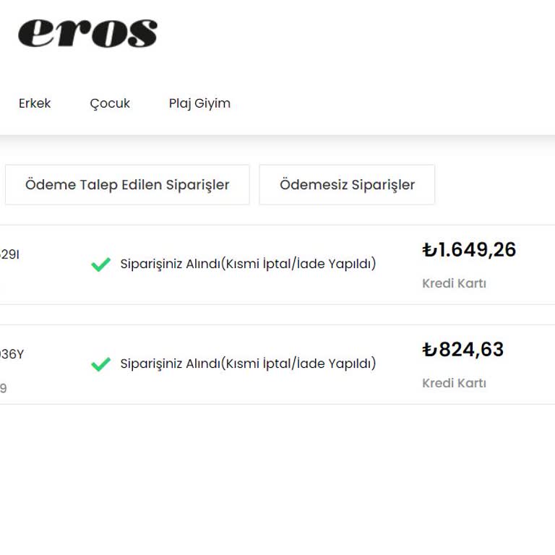Open order number ending in 036Y
Viewport: 555px width, 555px height.
pos(12,354)
